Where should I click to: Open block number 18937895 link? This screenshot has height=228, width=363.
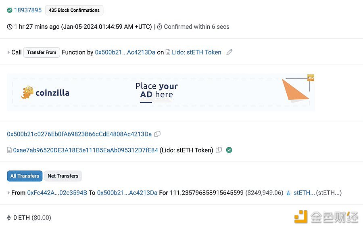28,10
